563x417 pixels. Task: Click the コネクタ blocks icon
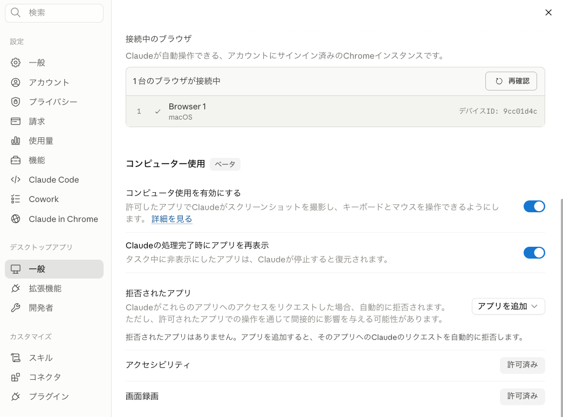point(16,377)
